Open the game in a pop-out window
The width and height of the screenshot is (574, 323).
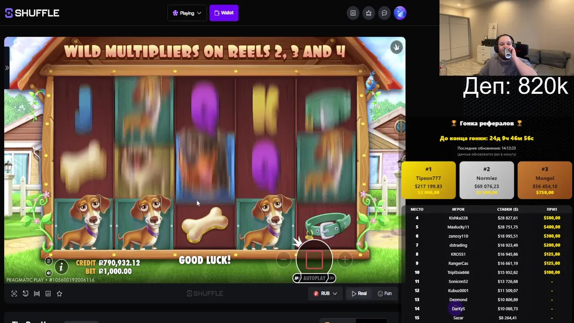(x=26, y=293)
